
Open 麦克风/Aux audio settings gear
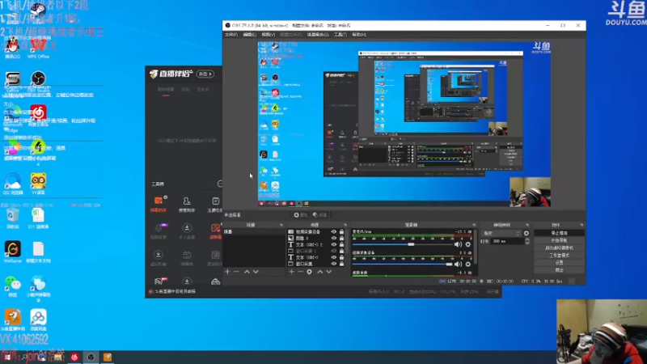pyautogui.click(x=468, y=244)
